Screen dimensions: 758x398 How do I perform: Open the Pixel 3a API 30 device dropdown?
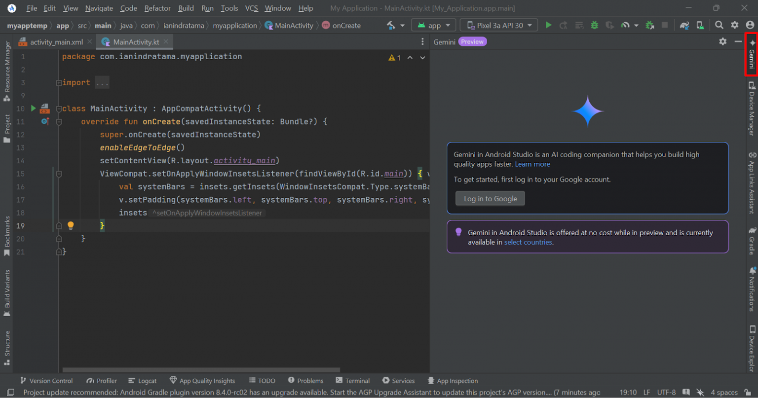[498, 24]
